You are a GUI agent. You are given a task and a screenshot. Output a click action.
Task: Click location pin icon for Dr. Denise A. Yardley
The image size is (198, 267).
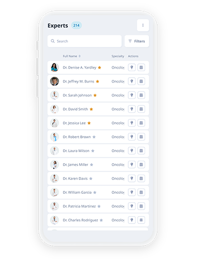[132, 67]
